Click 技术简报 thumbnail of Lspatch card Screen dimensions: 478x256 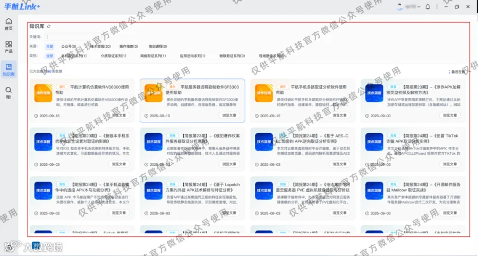pos(153,191)
